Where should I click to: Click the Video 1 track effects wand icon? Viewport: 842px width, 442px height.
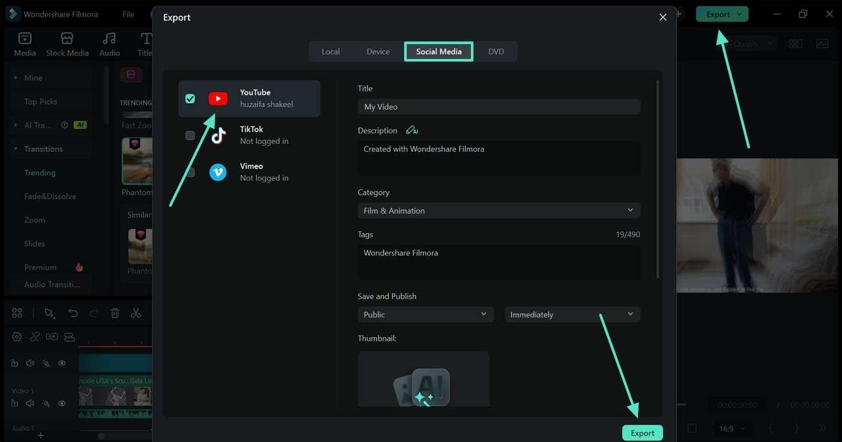46,403
